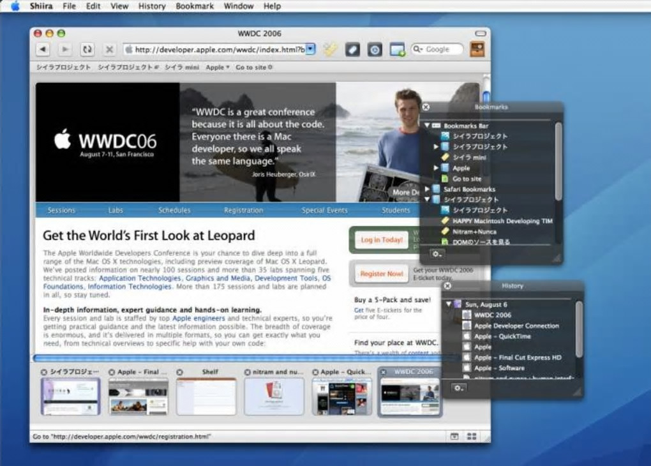Click the シイラ mini bookmark bar item
651x466 pixels.
click(x=182, y=67)
